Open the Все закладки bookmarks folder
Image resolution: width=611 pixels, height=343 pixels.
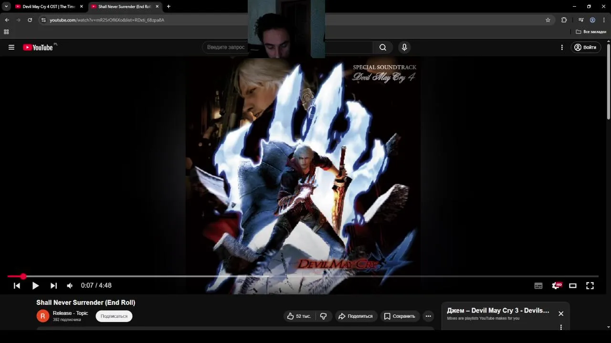point(591,32)
